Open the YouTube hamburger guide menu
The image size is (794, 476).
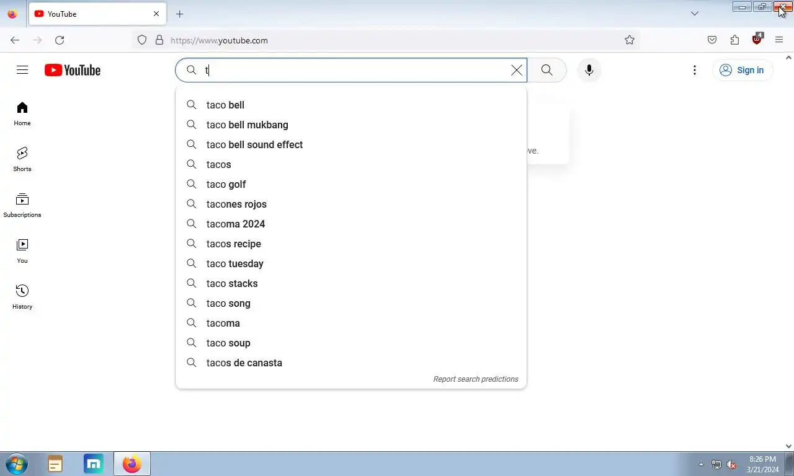[22, 70]
